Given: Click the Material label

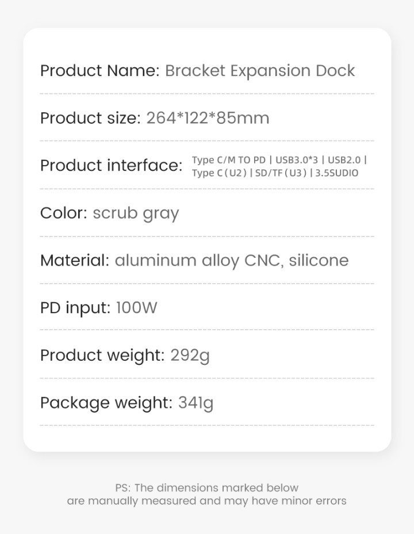Looking at the screenshot, I should (75, 261).
